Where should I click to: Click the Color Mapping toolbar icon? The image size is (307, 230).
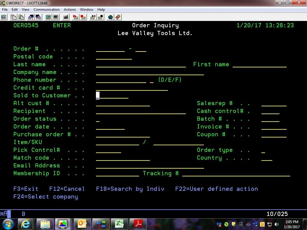(x=56, y=17)
